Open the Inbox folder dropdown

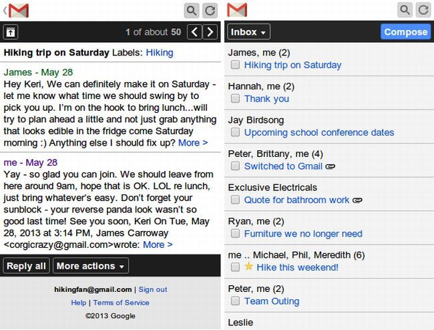pos(248,32)
